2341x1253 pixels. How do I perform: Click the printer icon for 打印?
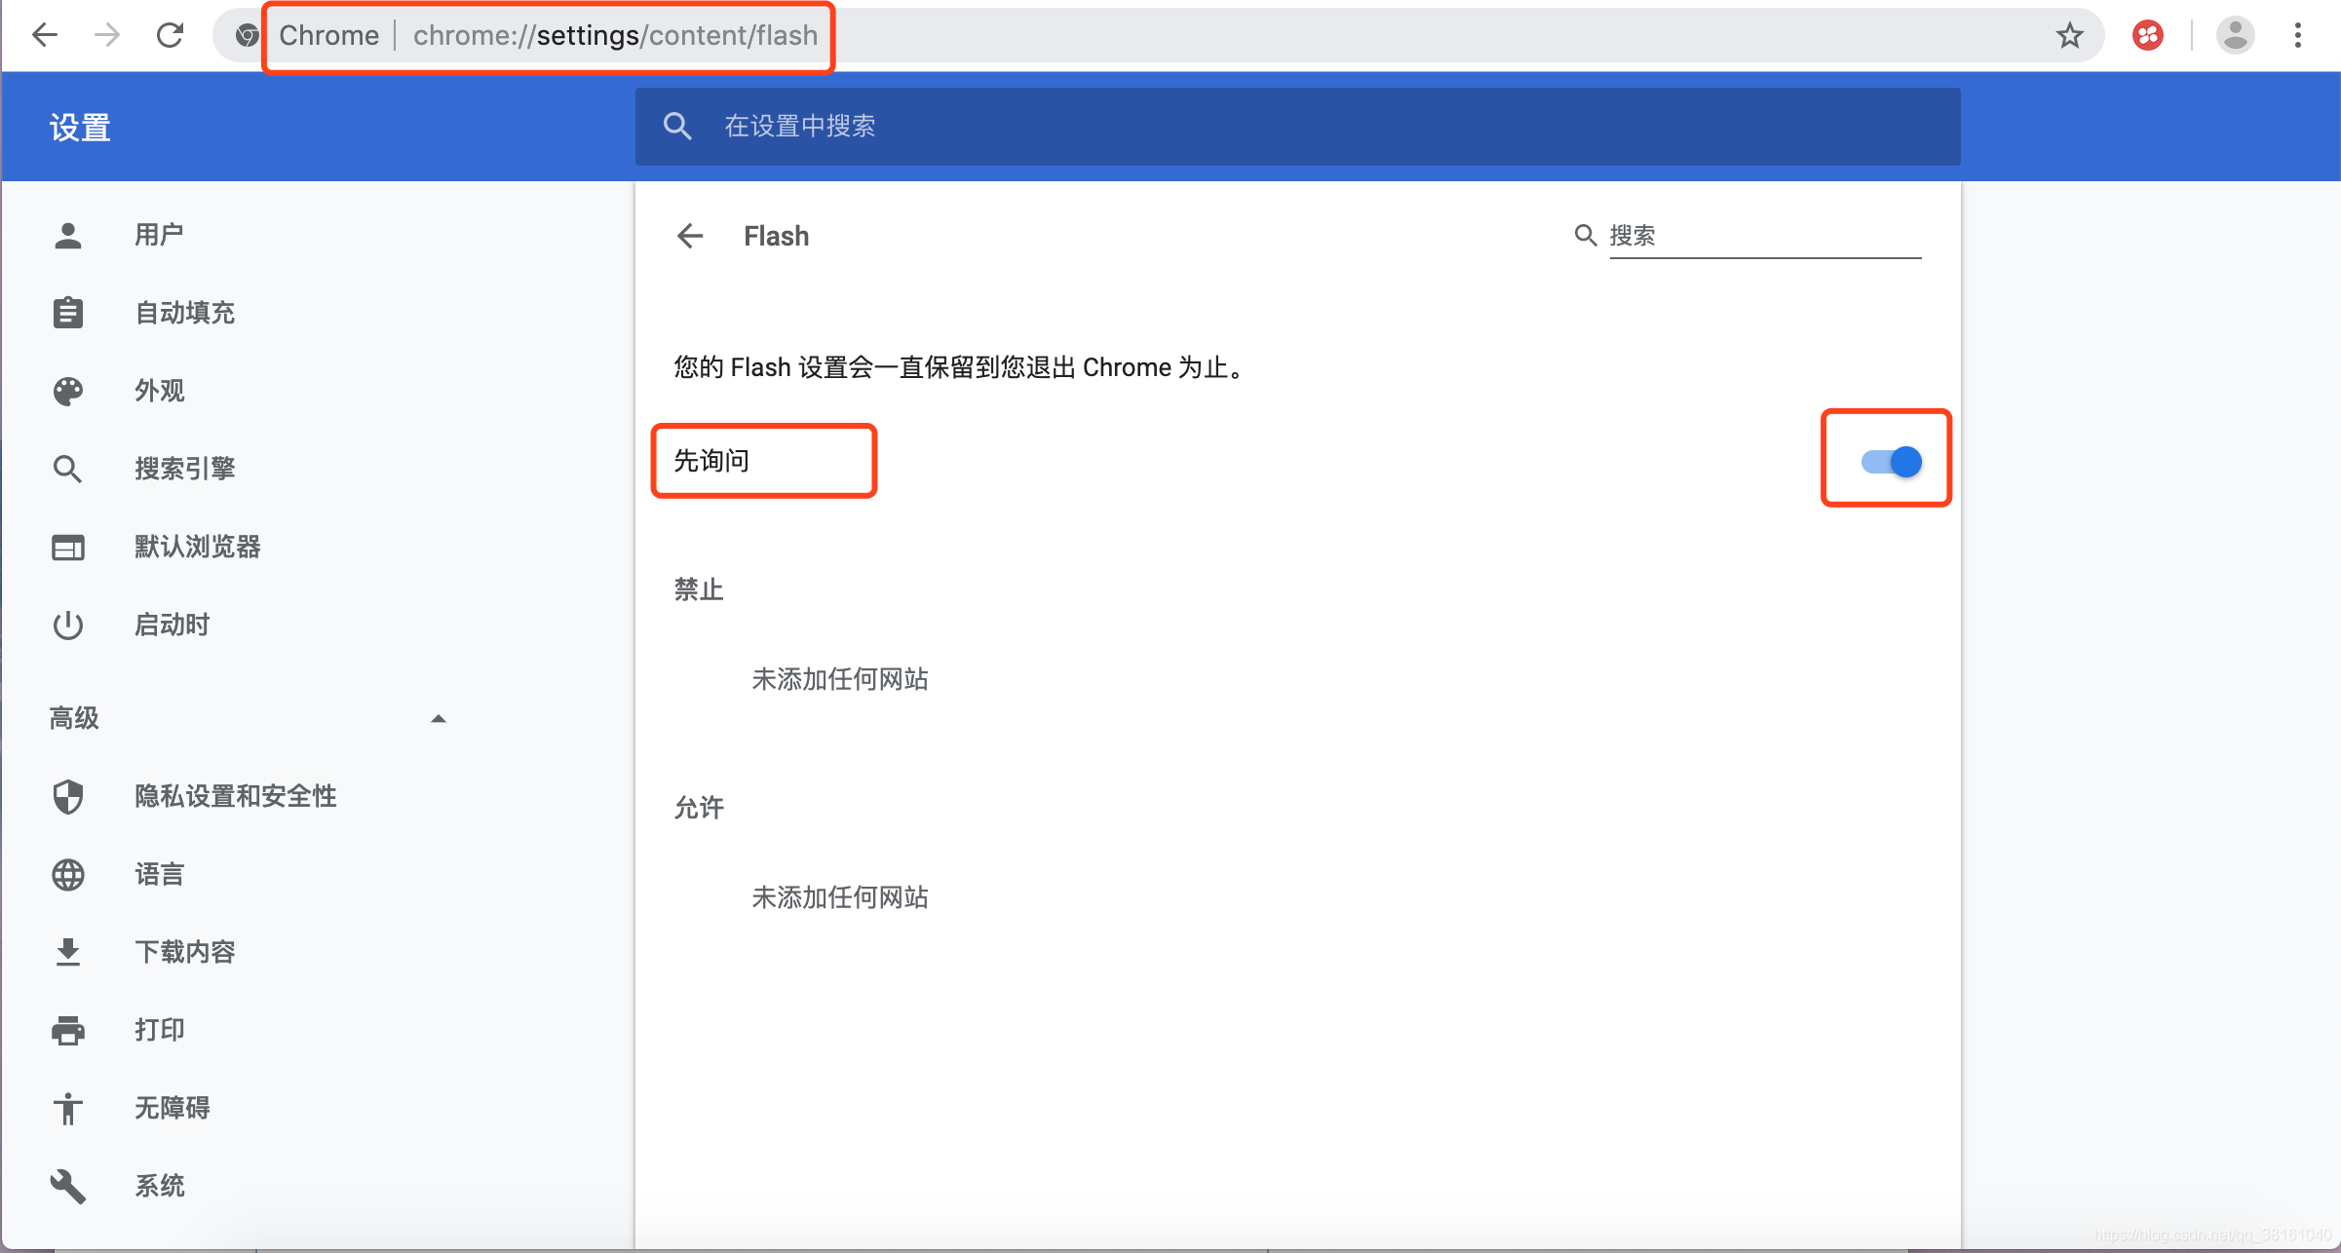point(68,1030)
